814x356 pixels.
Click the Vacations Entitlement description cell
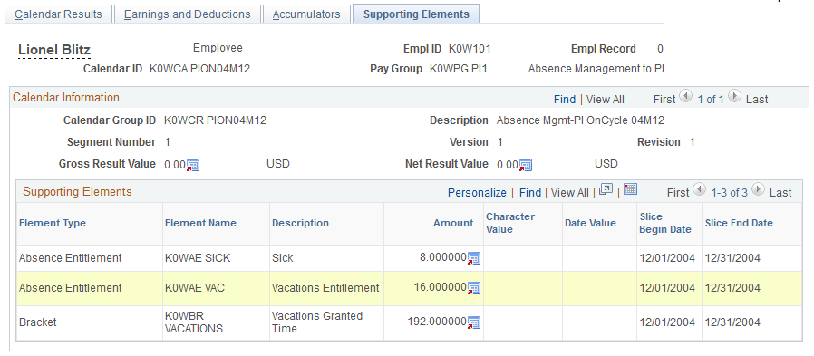pos(325,288)
